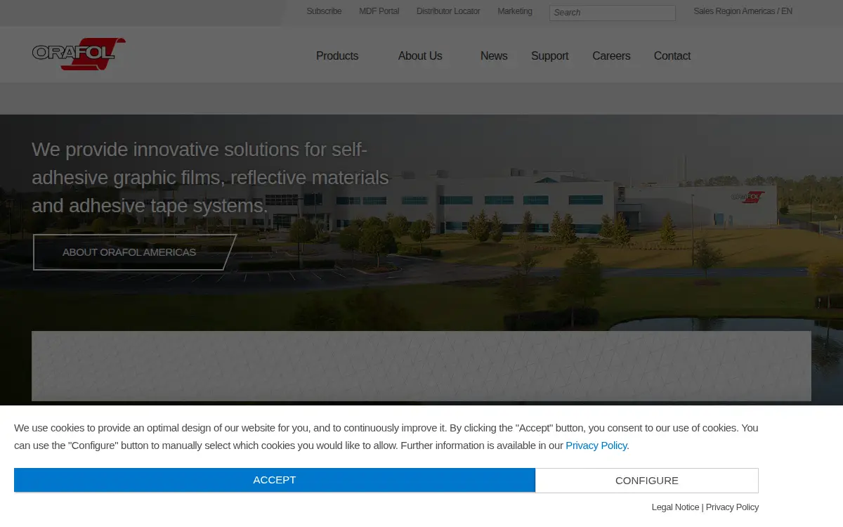Open Privacy Policy link in cookie text
Viewport: 843px width, 527px height.
[596, 445]
